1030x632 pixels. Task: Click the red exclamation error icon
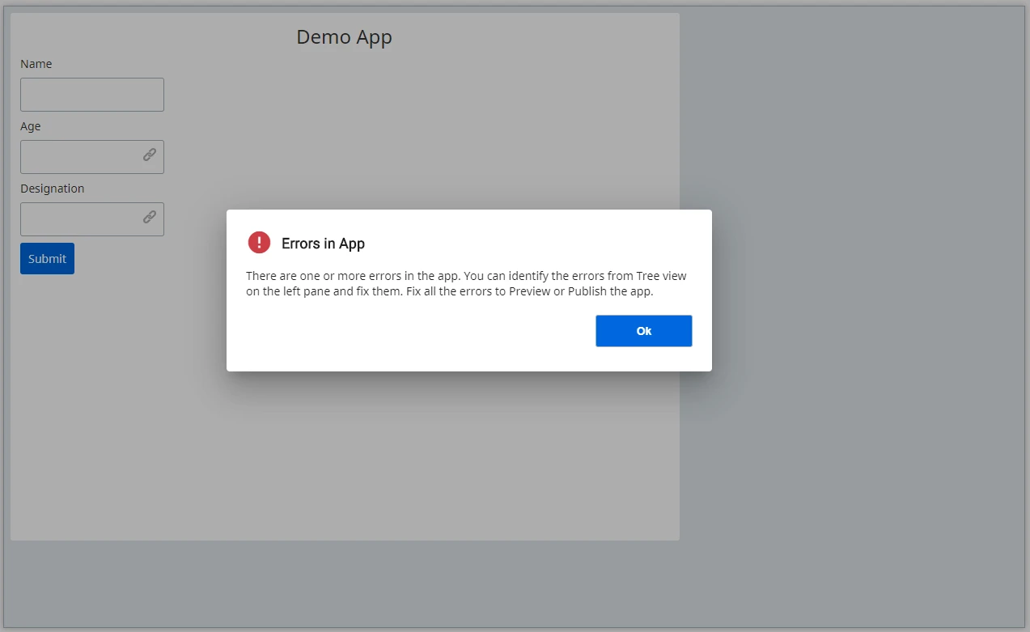coord(259,242)
